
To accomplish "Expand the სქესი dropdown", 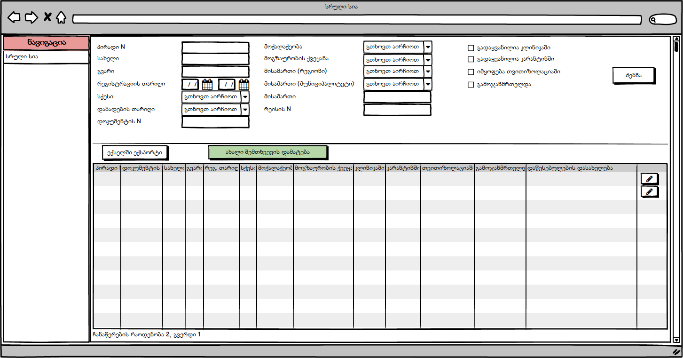I will (x=245, y=97).
